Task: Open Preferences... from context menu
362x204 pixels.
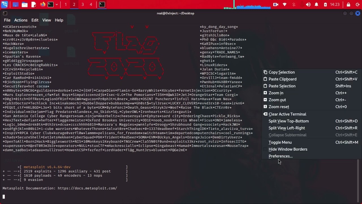Action: click(x=311, y=156)
